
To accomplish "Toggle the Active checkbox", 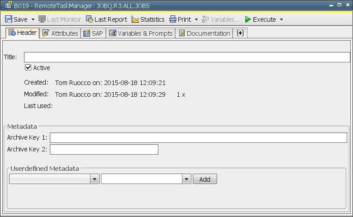I will click(28, 68).
